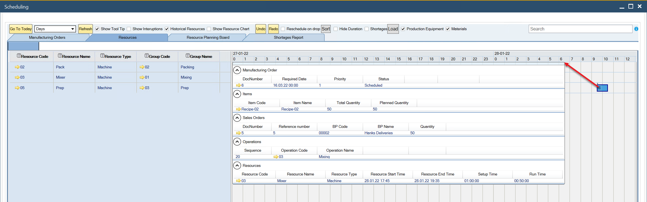Image resolution: width=647 pixels, height=202 pixels.
Task: Click the Load button
Action: point(393,29)
